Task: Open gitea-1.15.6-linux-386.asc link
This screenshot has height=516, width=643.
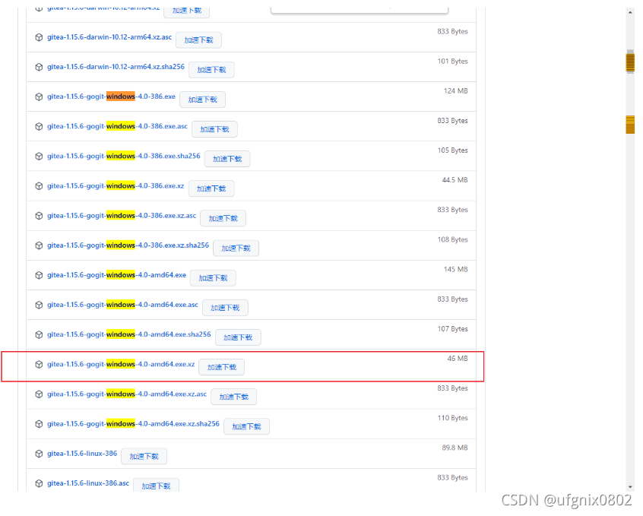Action: pos(87,483)
